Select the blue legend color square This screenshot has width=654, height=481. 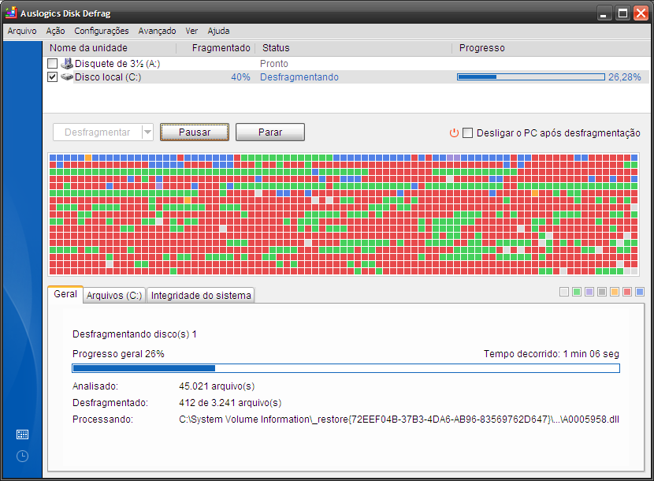tap(639, 292)
